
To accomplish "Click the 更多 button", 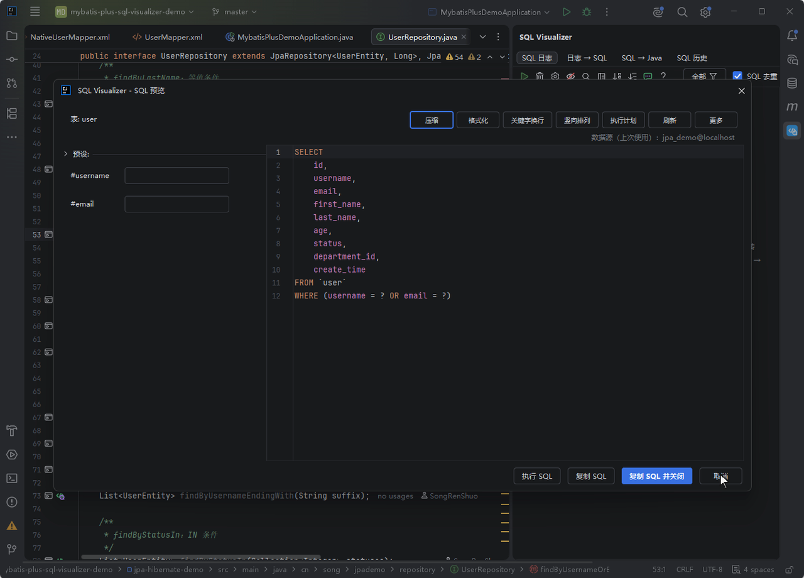I will pos(716,120).
